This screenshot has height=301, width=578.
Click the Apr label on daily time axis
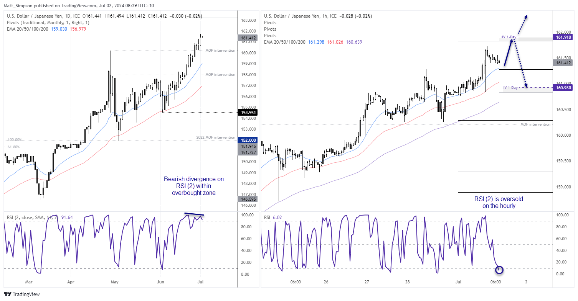(71, 282)
